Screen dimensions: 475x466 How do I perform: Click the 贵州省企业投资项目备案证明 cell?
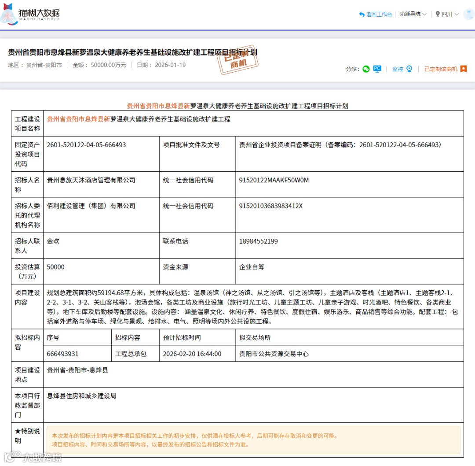coord(350,154)
